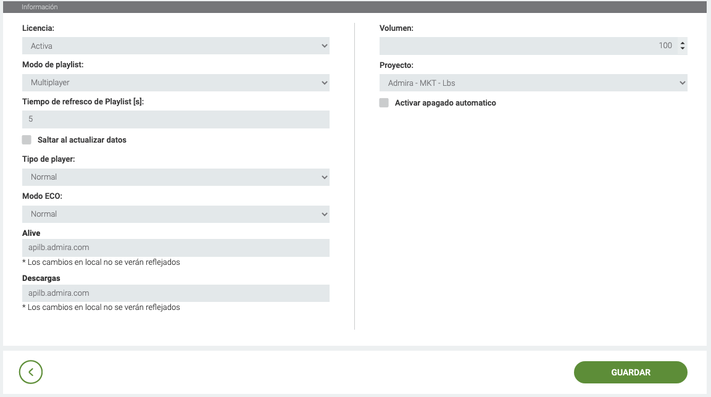Increase volume with the up stepper arrow
The width and height of the screenshot is (711, 397).
click(x=682, y=43)
